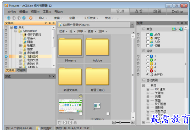
Task: Pin the 预览 panel with pushpin icon
Action: pyautogui.click(x=50, y=76)
